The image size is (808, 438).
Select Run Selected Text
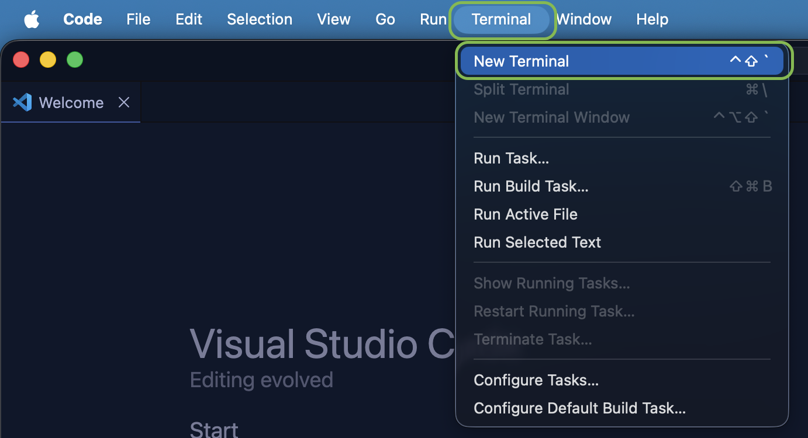point(622,242)
